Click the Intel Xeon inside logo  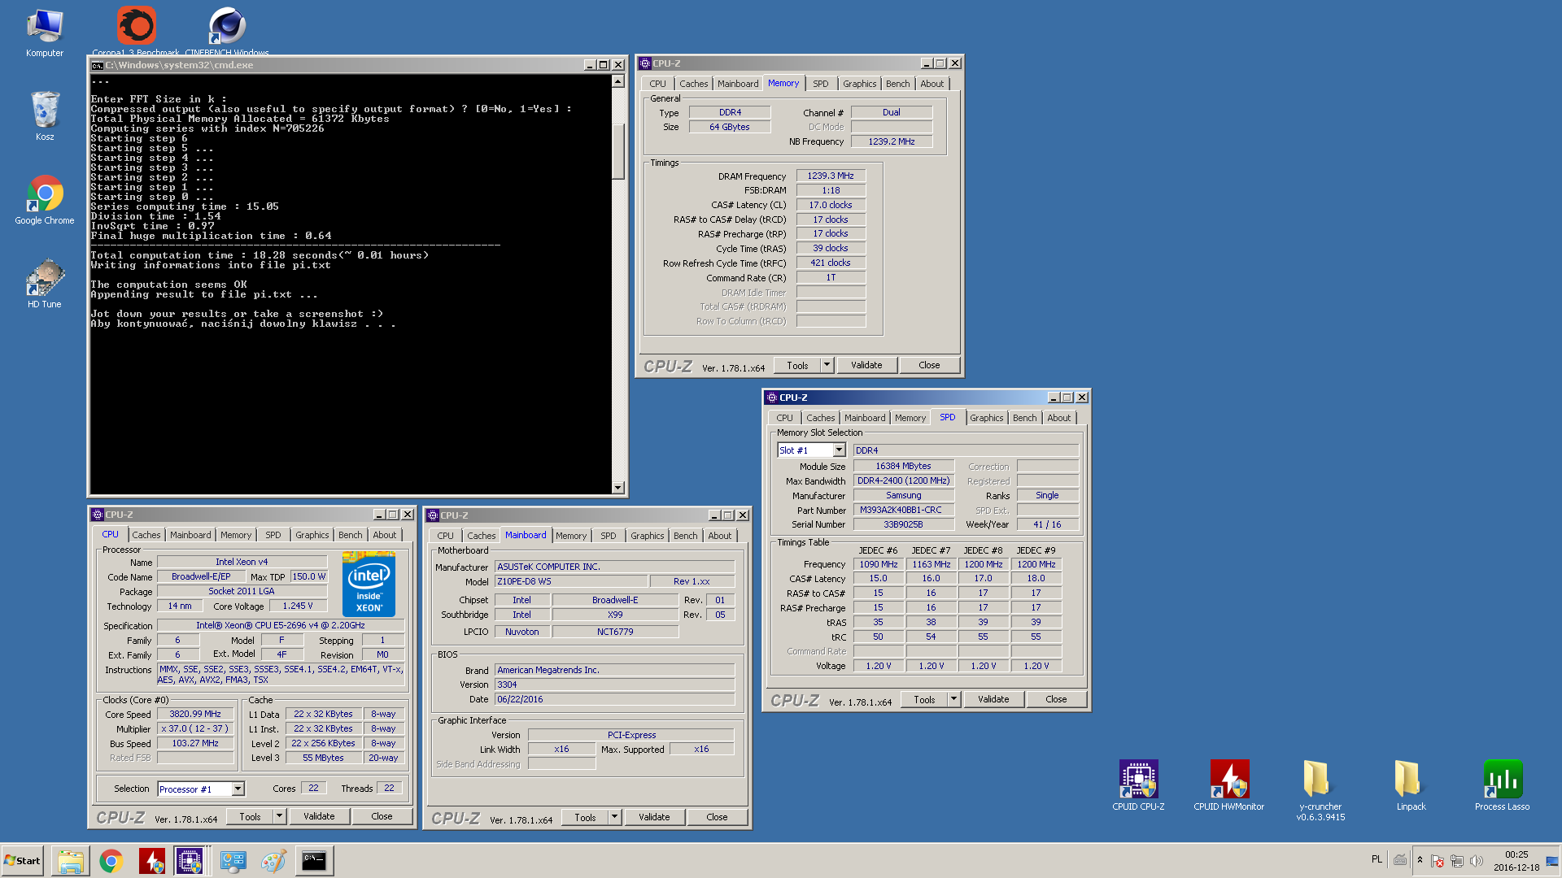369,584
